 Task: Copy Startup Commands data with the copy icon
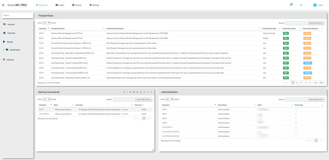tap(134, 92)
